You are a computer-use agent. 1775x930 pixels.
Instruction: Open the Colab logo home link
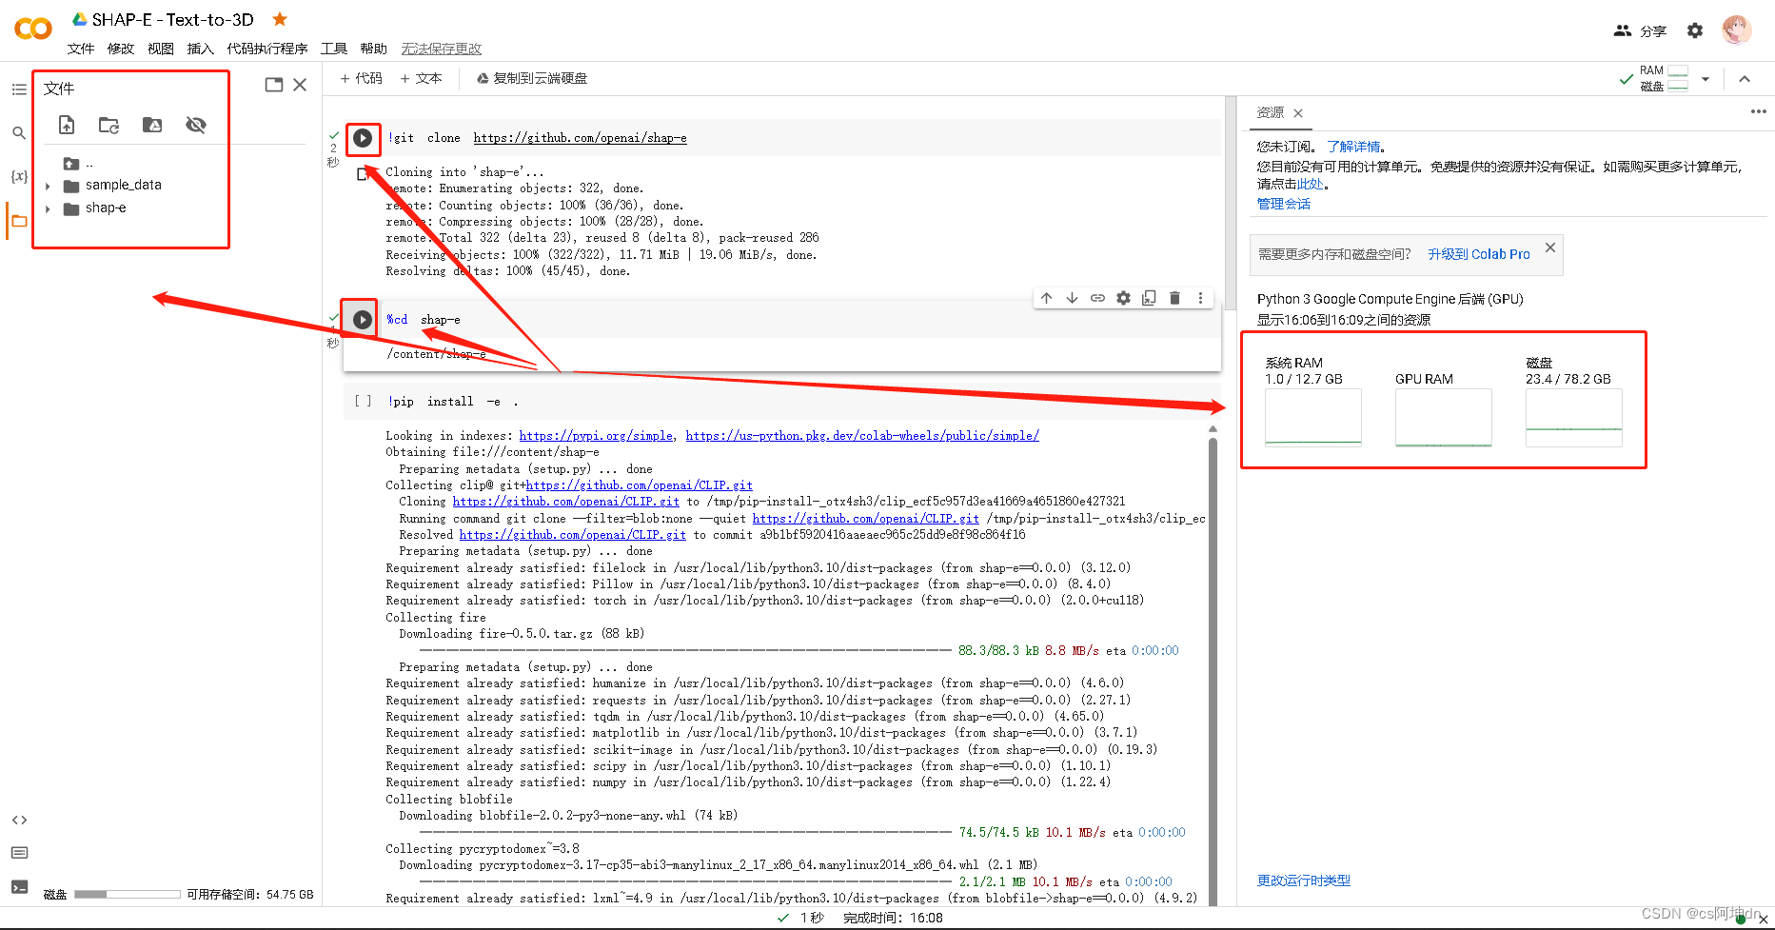(33, 29)
